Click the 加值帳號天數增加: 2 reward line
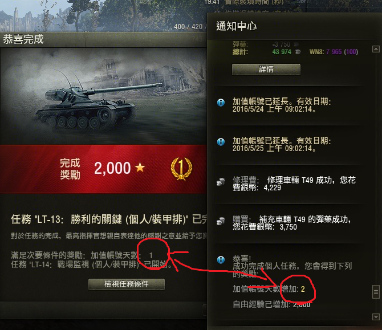Viewport: 382px width, 330px height. pyautogui.click(x=269, y=289)
